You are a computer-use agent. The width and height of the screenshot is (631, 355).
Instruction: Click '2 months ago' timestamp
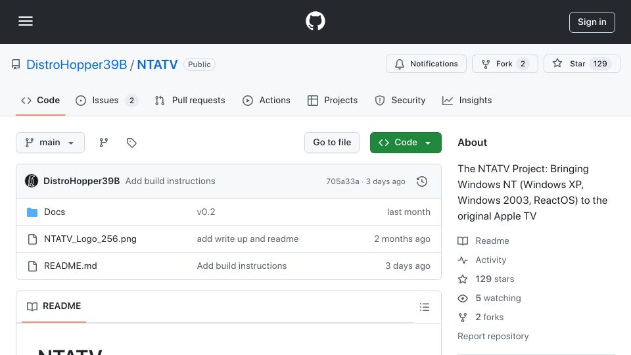point(402,239)
